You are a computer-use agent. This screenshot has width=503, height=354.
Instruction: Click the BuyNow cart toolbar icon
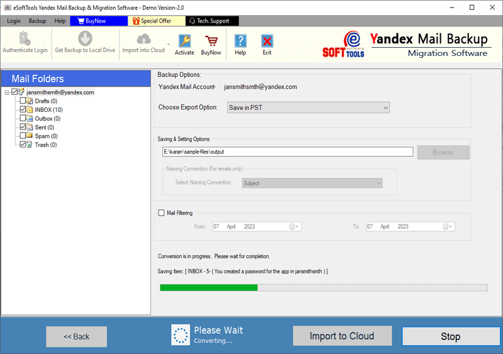click(x=211, y=41)
